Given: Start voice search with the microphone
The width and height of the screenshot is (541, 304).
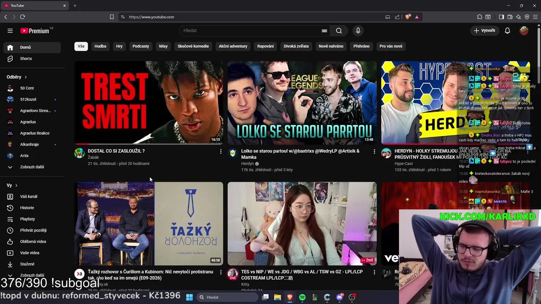Looking at the screenshot, I should (358, 30).
